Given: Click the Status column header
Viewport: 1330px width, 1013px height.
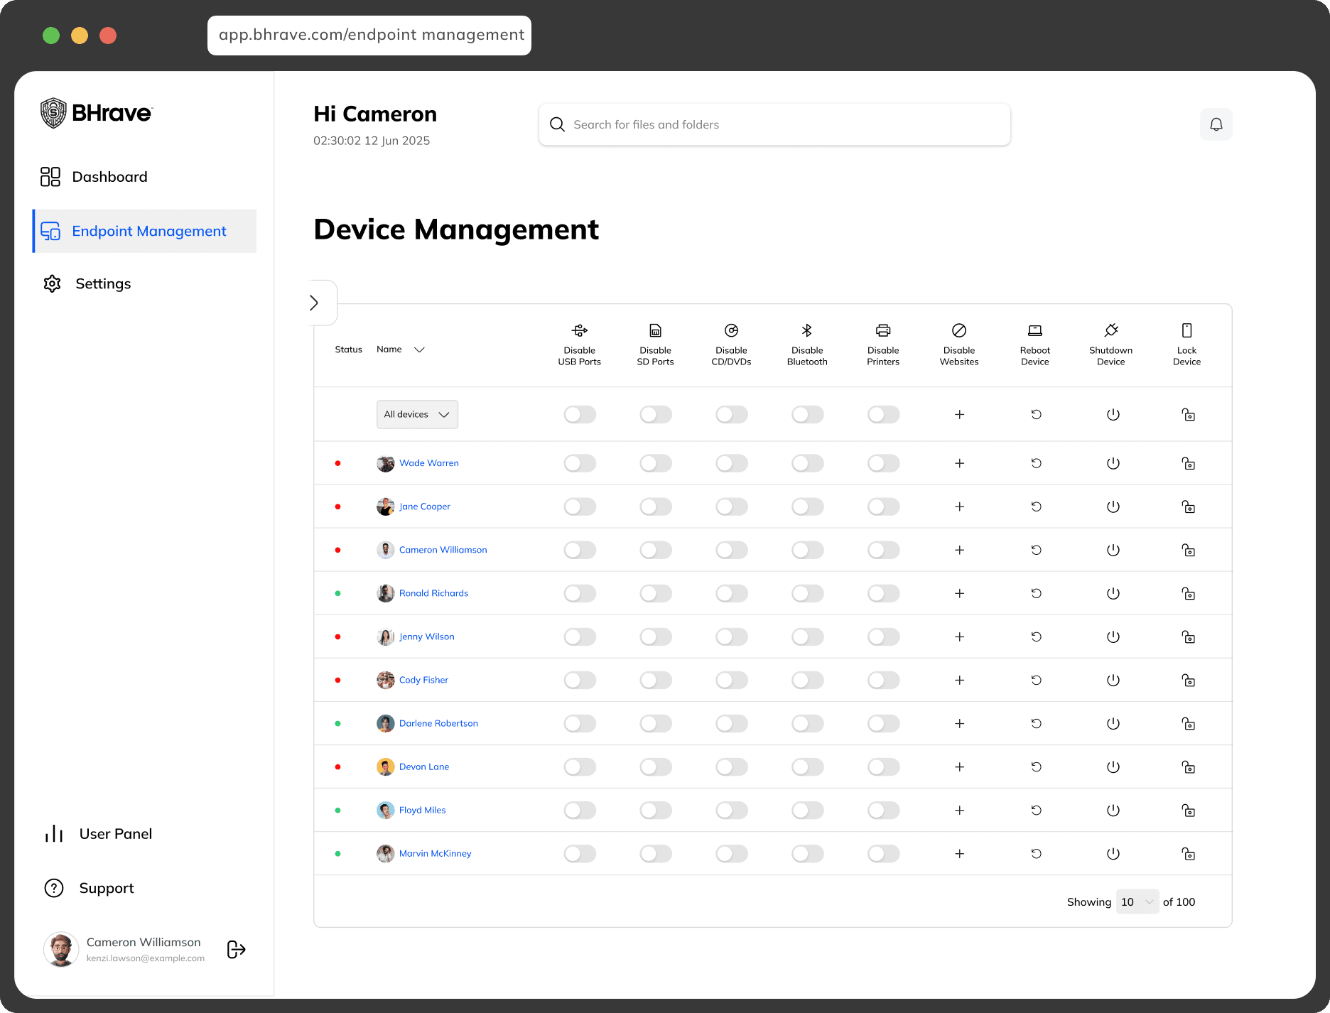Looking at the screenshot, I should (349, 350).
